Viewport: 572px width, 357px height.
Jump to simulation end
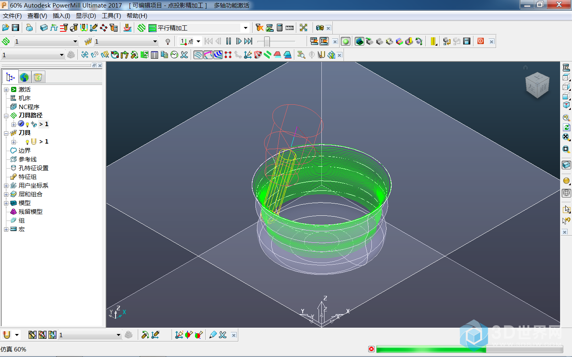[x=248, y=41]
